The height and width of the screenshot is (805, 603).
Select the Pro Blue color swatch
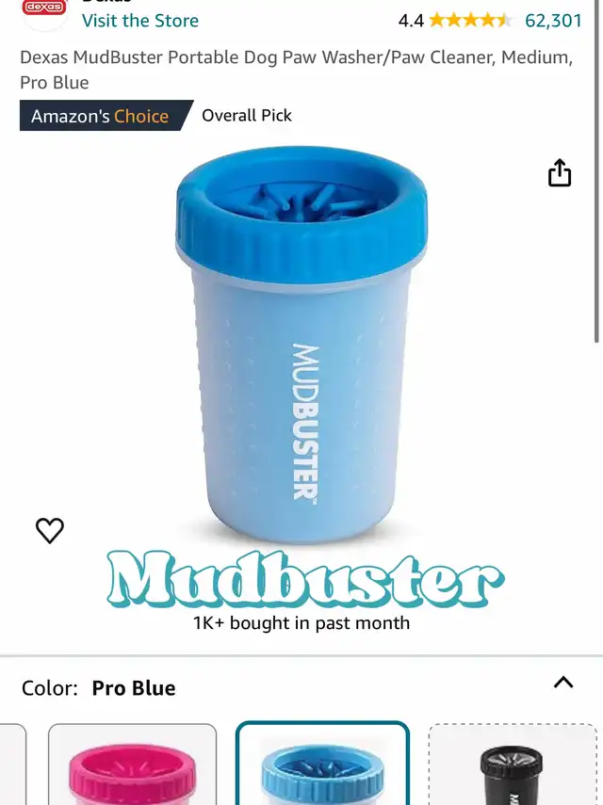[x=322, y=764]
